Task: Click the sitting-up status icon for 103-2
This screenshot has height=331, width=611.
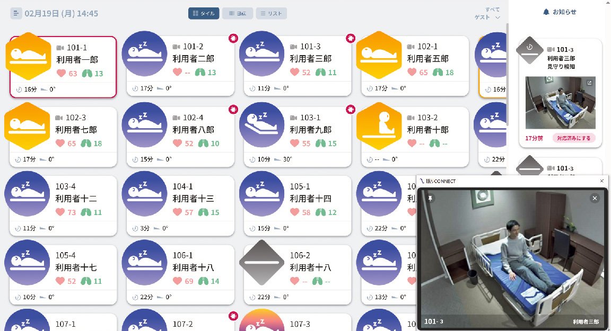Action: coord(379,125)
